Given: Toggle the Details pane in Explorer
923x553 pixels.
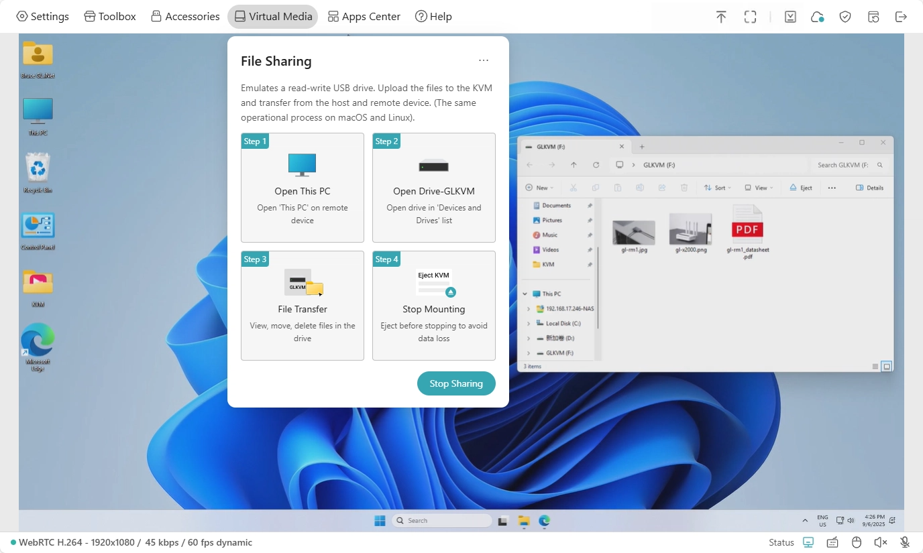Looking at the screenshot, I should 870,188.
